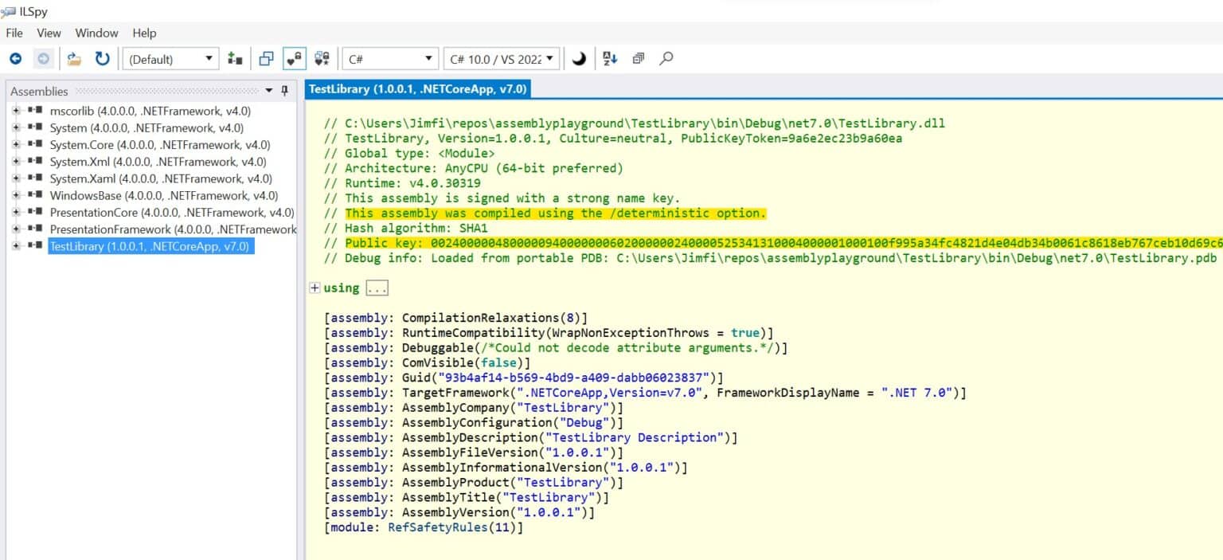Select the TestLibrary document tab

click(x=417, y=89)
